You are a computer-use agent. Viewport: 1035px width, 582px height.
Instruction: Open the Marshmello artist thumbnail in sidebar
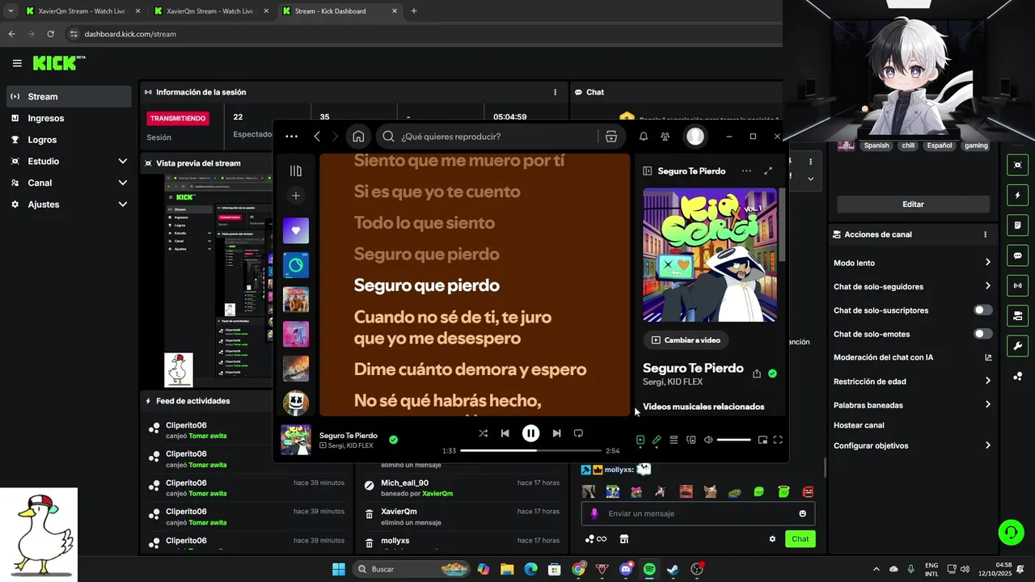tap(296, 403)
